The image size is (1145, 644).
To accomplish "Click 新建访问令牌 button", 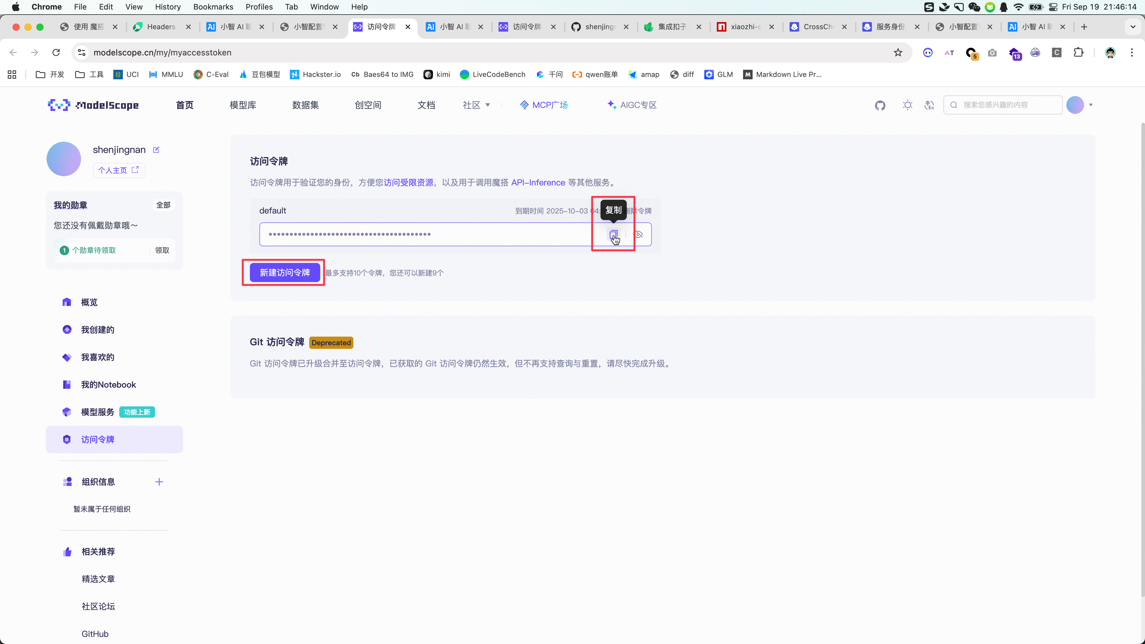I will point(284,273).
